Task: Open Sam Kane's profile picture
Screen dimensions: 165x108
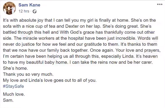Action: point(9,8)
